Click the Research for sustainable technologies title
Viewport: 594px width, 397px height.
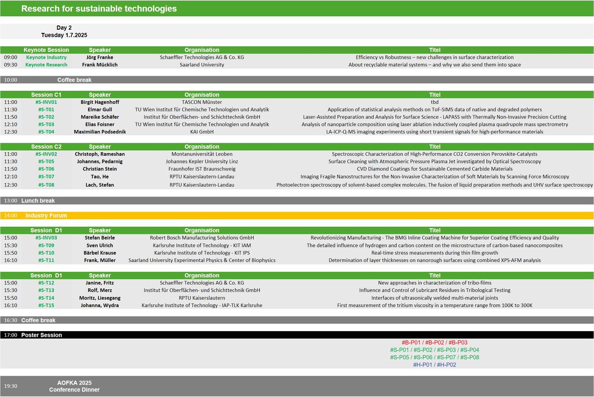99,9
